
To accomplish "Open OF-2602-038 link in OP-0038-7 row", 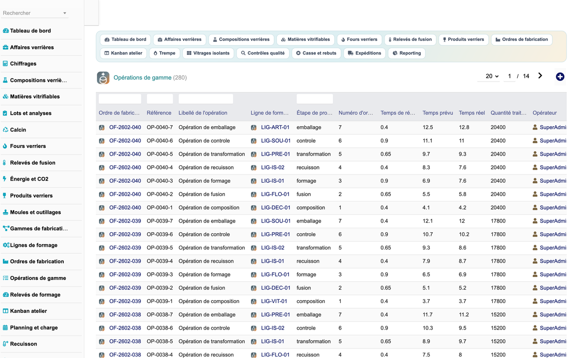I will tap(125, 315).
